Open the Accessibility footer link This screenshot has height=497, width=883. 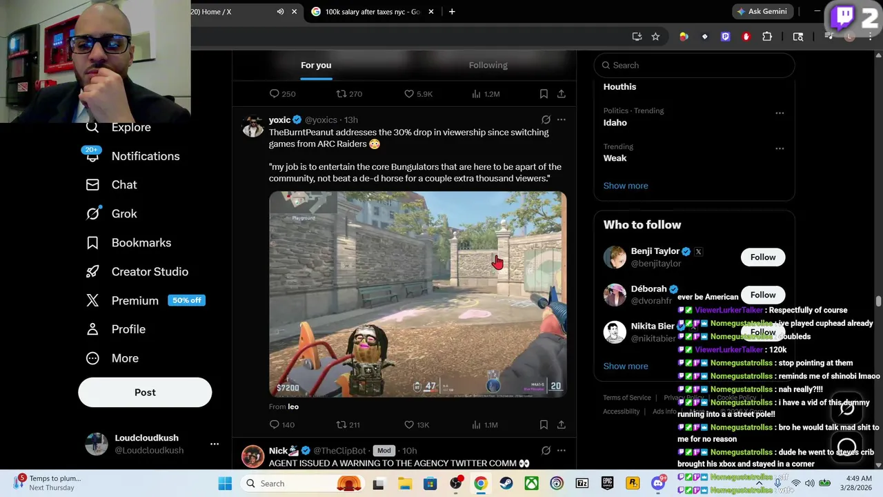[x=622, y=411]
